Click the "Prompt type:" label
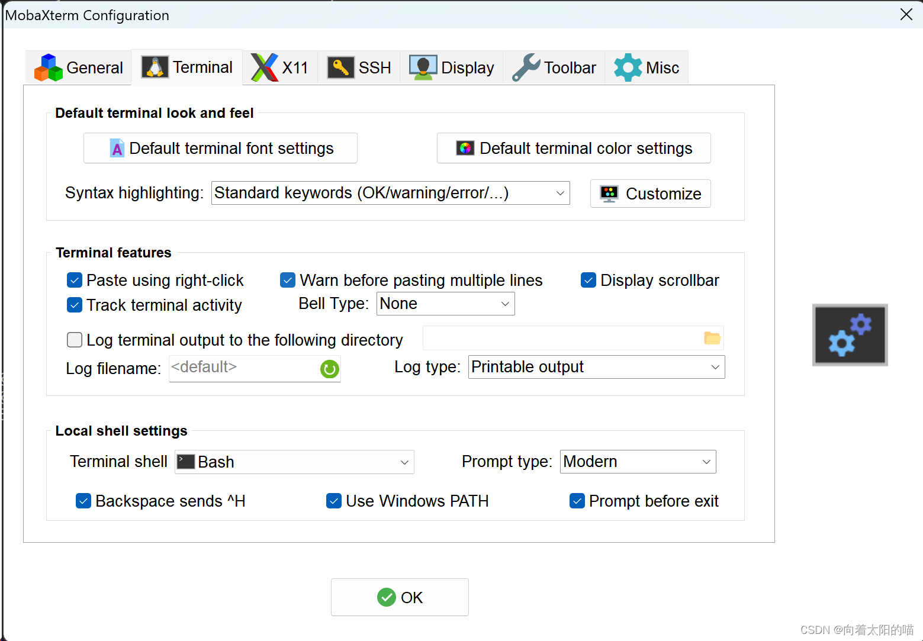Viewport: 923px width, 641px height. pos(507,462)
